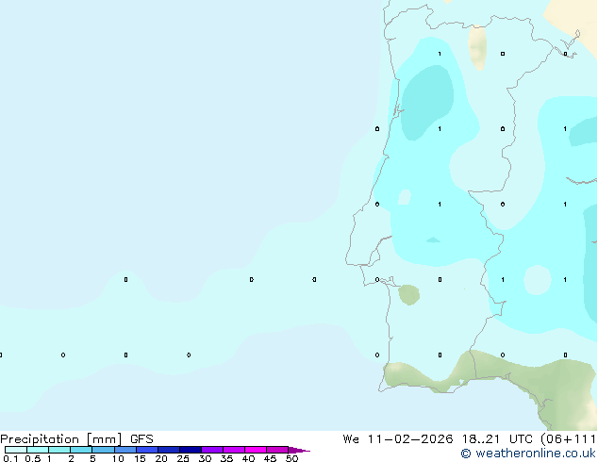Click the '18..21' time range text
Screen dimensions: 598x462
tap(480, 439)
